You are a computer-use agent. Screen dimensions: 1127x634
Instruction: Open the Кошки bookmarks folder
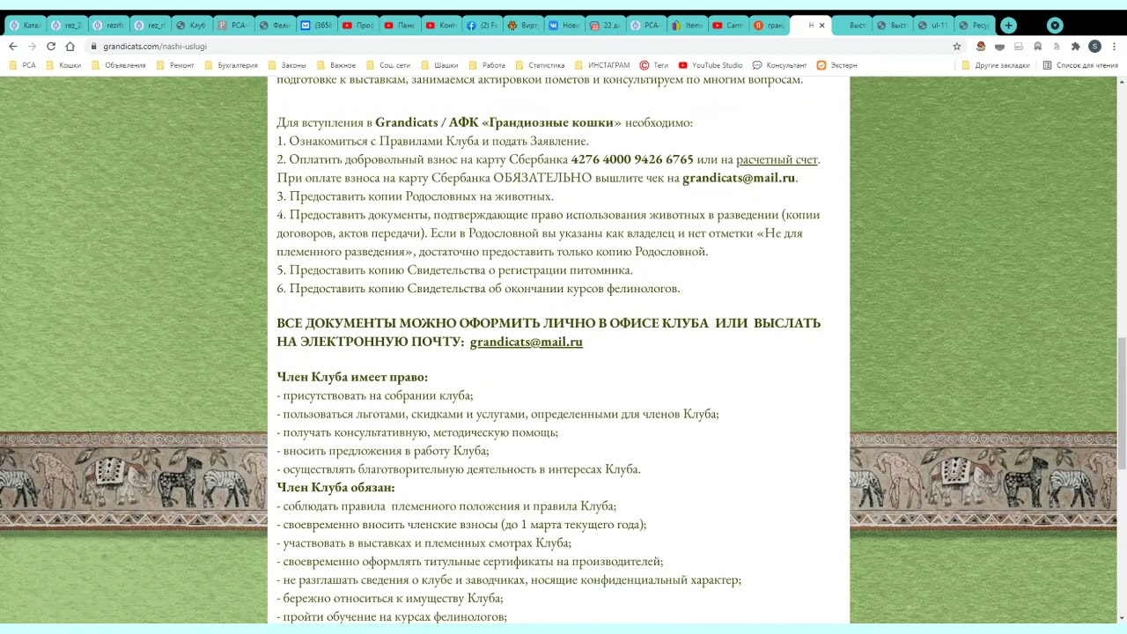(63, 65)
